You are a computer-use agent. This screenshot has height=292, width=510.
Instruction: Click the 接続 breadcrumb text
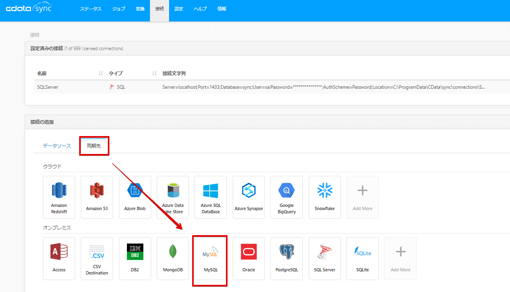[x=35, y=35]
